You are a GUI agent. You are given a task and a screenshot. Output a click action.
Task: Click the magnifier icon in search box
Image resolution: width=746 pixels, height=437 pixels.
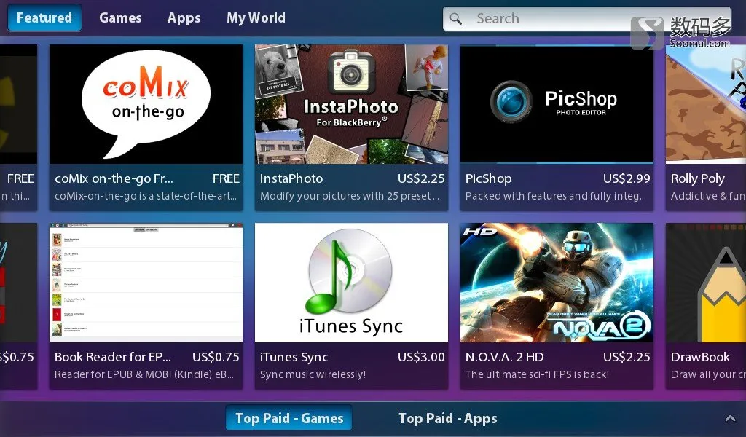(456, 18)
